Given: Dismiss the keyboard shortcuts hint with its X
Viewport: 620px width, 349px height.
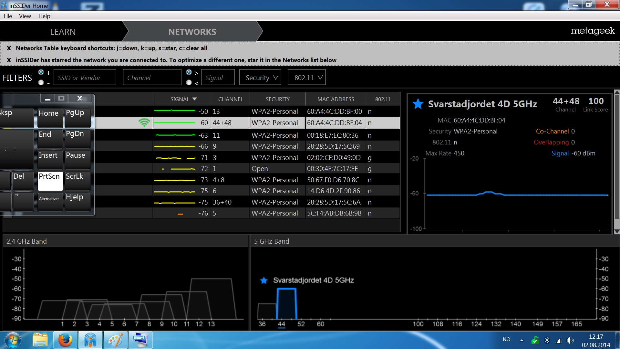Looking at the screenshot, I should pyautogui.click(x=9, y=48).
